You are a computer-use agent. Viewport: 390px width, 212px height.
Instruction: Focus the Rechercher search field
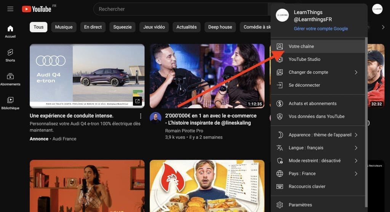click(x=182, y=9)
